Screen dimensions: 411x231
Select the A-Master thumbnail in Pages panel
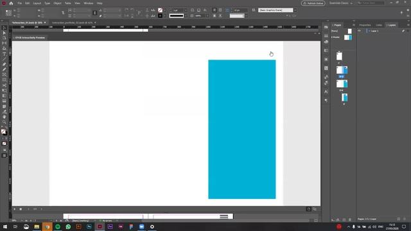(348, 37)
